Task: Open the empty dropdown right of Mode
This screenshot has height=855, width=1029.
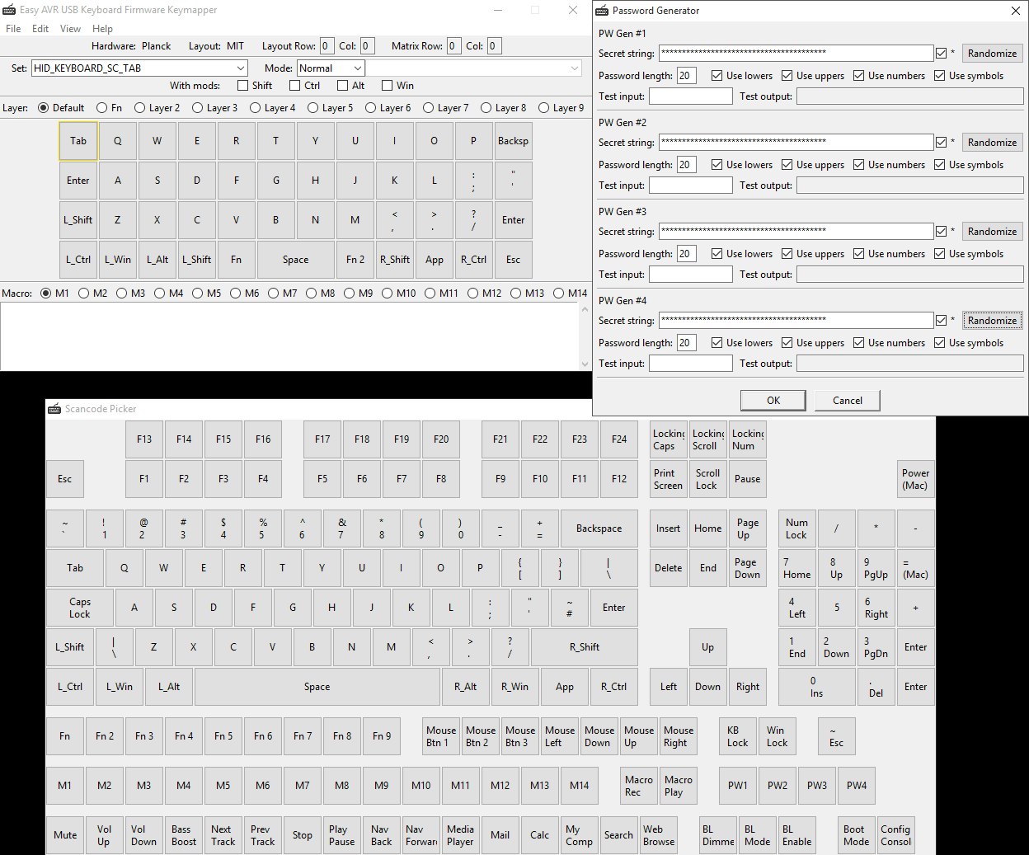Action: tap(575, 68)
